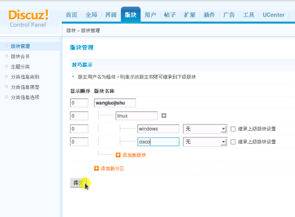This screenshot has width=295, height=217.
Task: Click the plus icon beside the linux board
Action: click(164, 116)
